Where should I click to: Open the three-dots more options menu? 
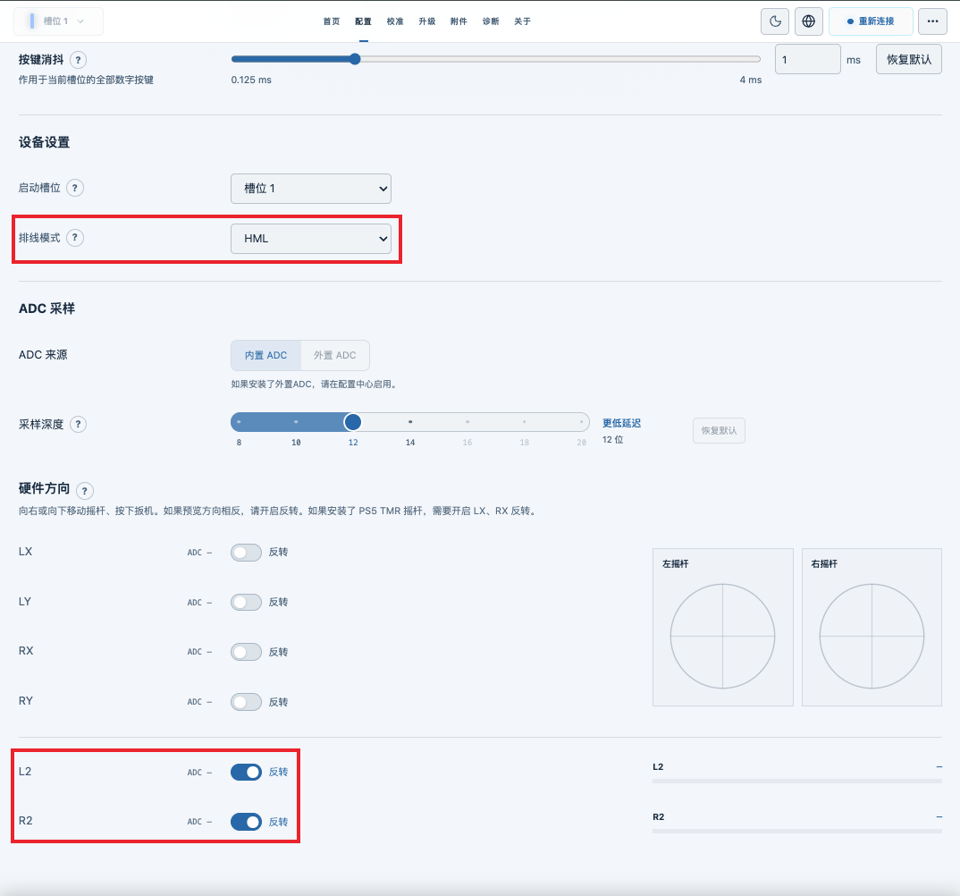click(932, 21)
